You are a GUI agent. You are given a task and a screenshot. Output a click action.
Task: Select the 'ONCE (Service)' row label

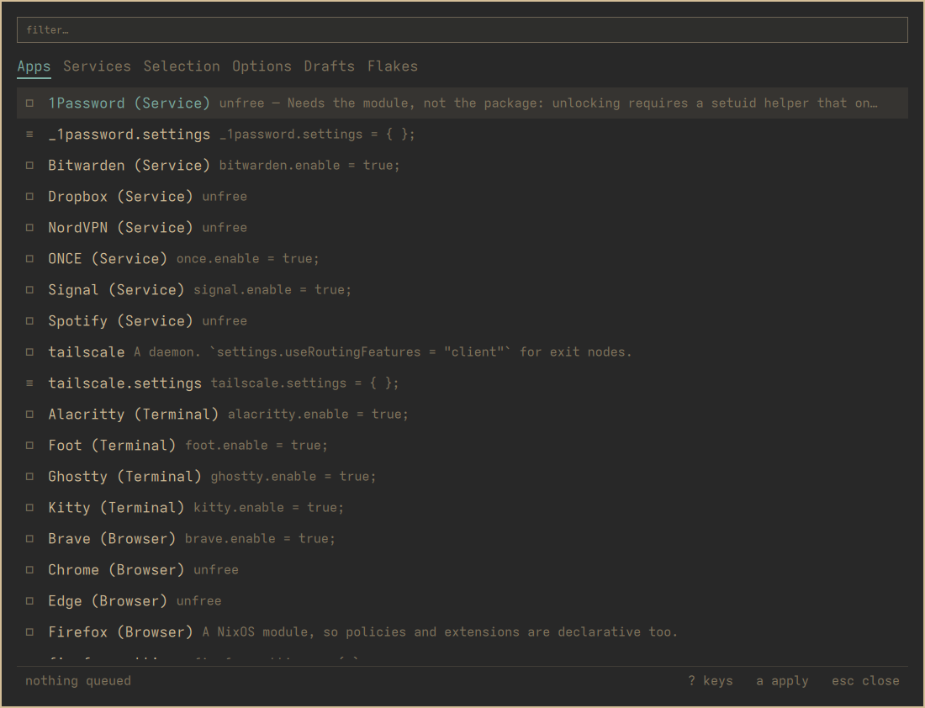tap(108, 259)
